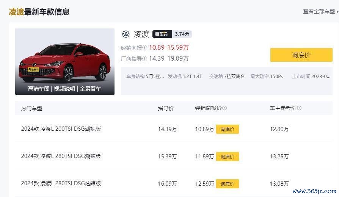Click the truncated 上市时间 spec entry
Image resolution: width=339 pixels, height=197 pixels.
tap(311, 76)
